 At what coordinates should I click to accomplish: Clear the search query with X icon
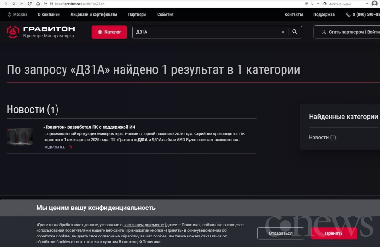coord(283,32)
